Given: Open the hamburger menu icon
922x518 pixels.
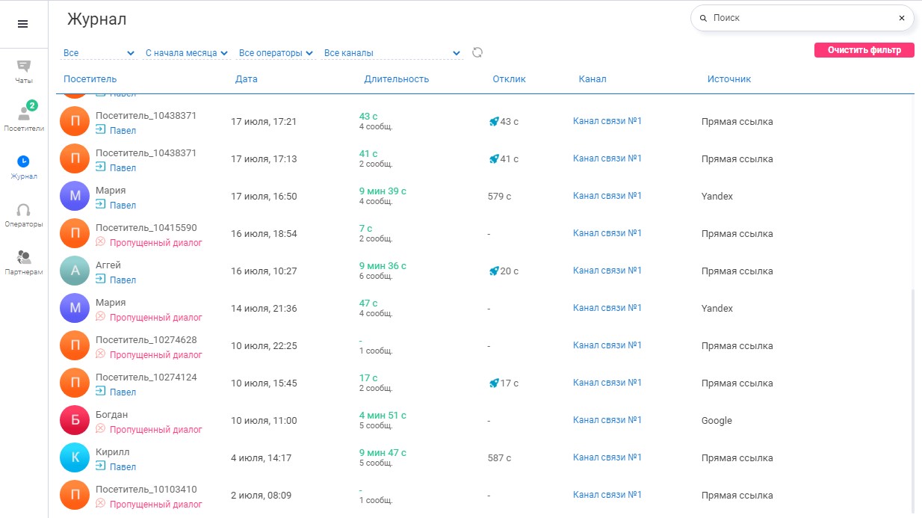Looking at the screenshot, I should [22, 24].
